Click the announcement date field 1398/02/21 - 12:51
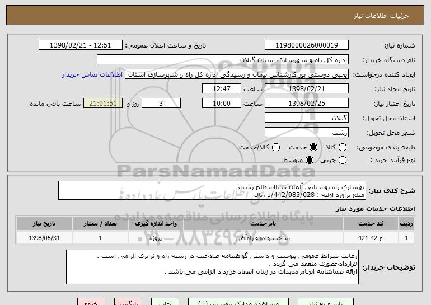431x305 pixels. pos(81,45)
